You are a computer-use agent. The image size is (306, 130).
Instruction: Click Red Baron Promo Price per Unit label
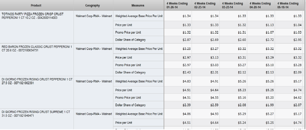pyautogui.click(x=128, y=65)
